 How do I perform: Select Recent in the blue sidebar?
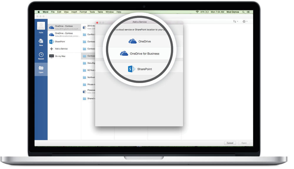(x=41, y=56)
